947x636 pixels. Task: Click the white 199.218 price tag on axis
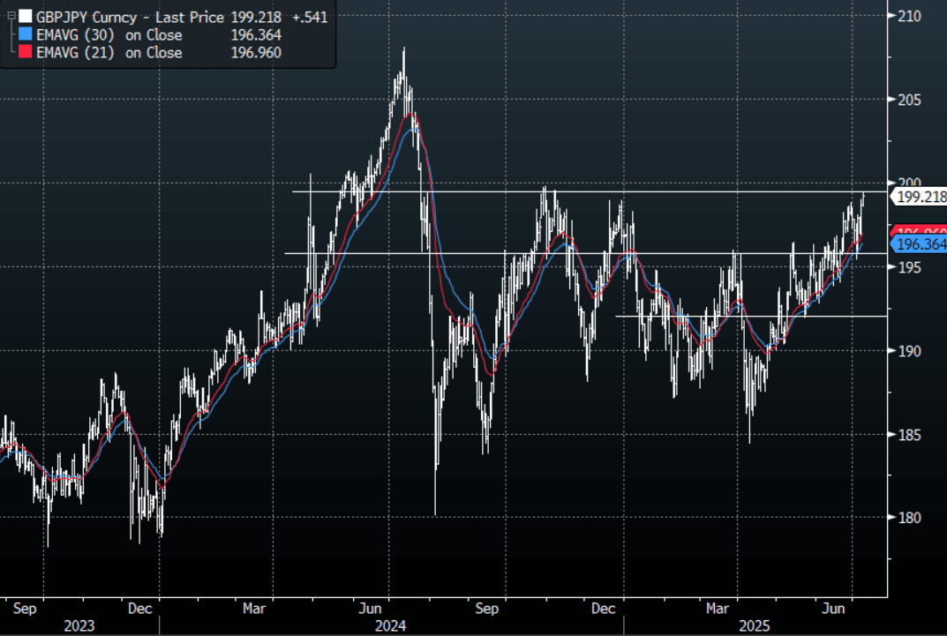920,197
